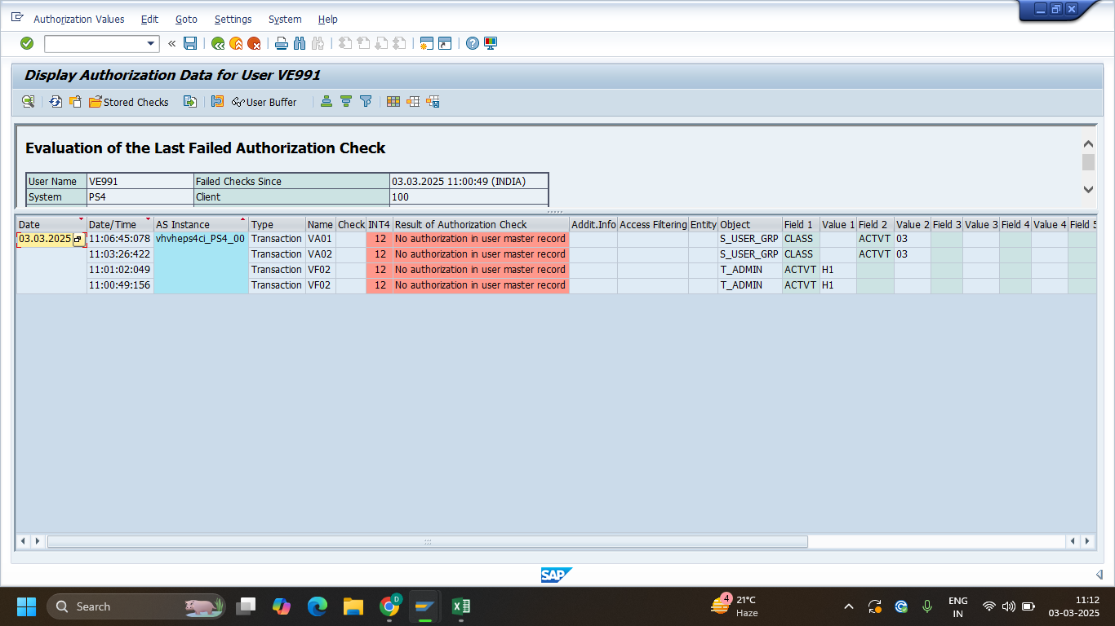Open the Authorization Values menu
The height and width of the screenshot is (626, 1115).
pyautogui.click(x=79, y=19)
